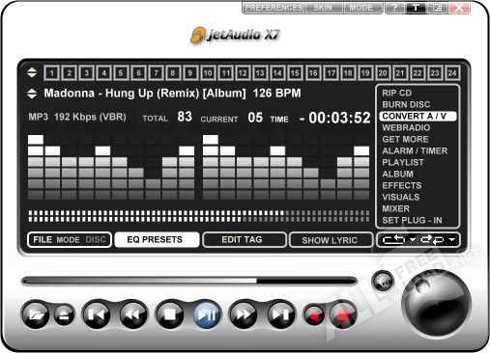Toggle the always-on-top T button
490x353 pixels.
[x=416, y=8]
